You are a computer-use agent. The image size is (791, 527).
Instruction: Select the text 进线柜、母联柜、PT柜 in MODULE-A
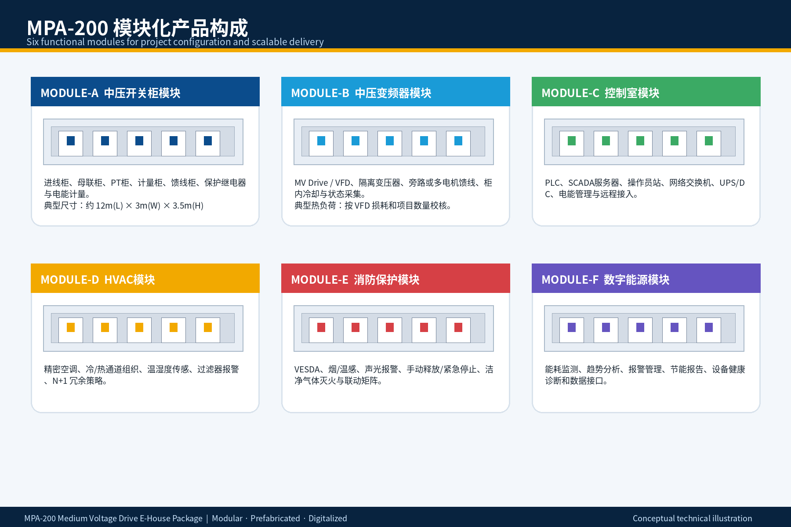tap(86, 183)
